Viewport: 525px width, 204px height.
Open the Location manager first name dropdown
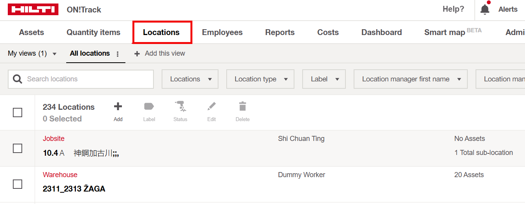pos(410,79)
